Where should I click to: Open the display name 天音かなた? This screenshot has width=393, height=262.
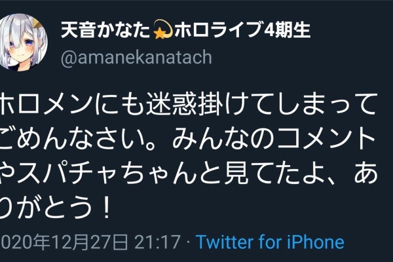click(x=106, y=30)
